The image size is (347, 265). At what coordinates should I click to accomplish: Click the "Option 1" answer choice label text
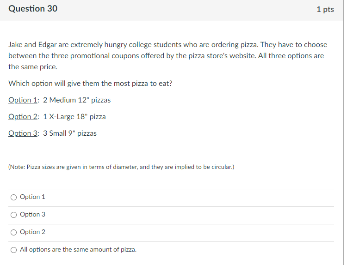[33, 197]
